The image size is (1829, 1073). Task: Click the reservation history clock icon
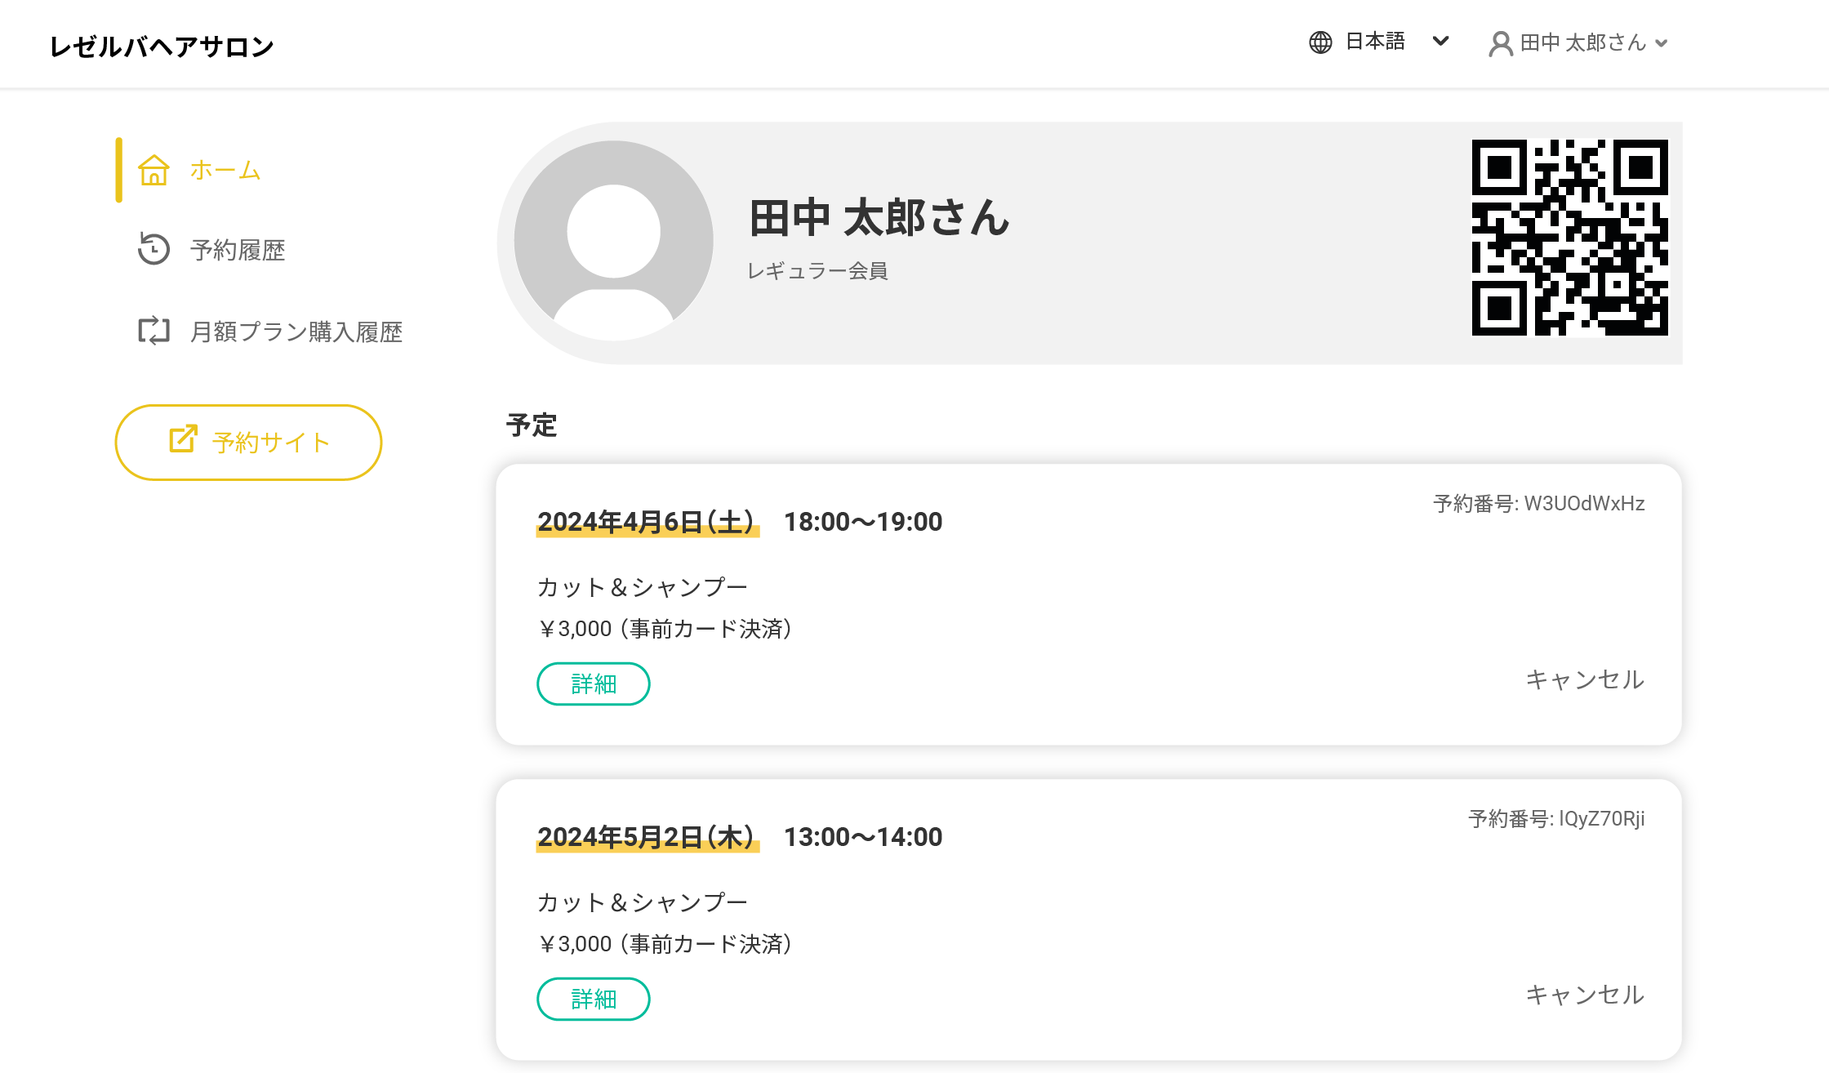[x=154, y=249]
